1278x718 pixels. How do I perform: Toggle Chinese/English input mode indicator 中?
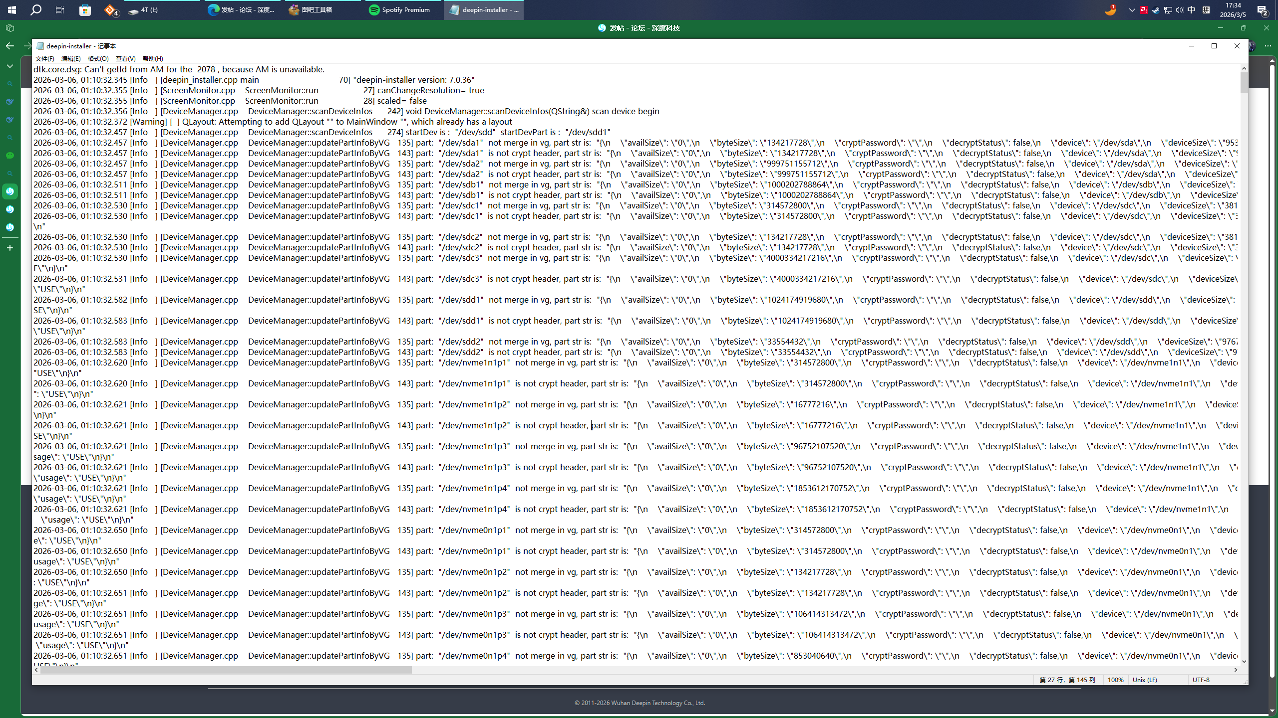1192,10
